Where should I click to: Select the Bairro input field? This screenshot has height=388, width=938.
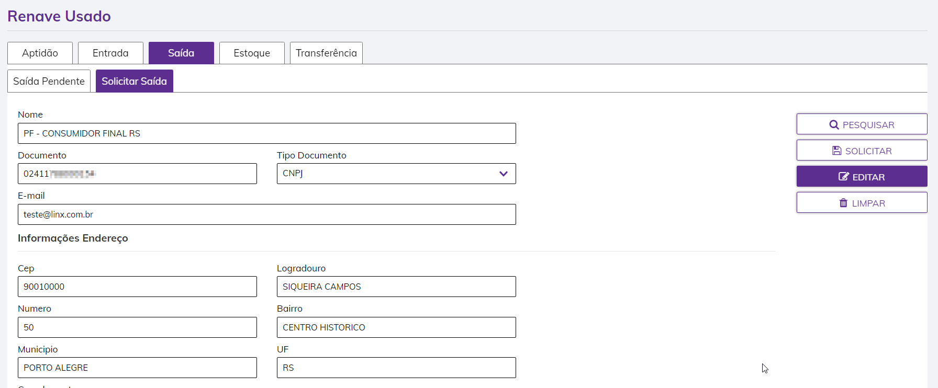396,327
